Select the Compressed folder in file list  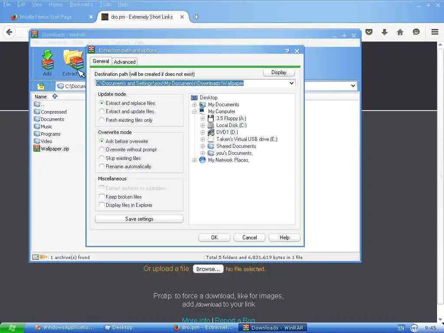coord(50,112)
